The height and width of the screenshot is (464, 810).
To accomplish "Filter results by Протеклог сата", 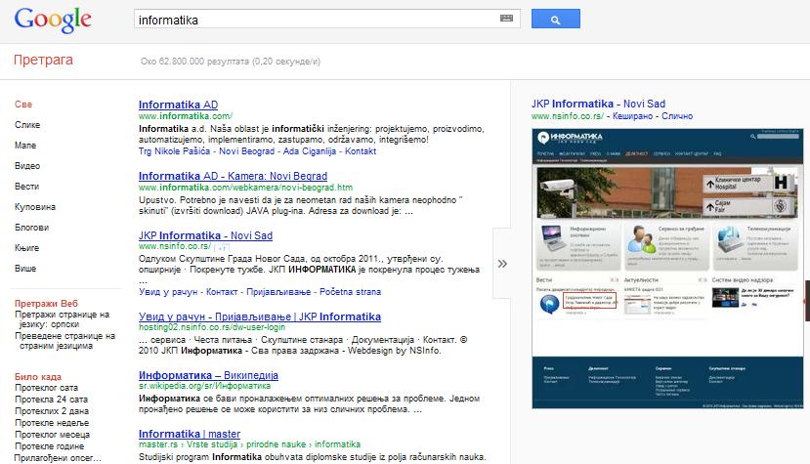I will click(x=47, y=388).
